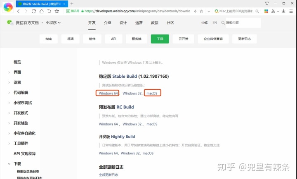Click the search magnifier in browser toolbar
The image size is (297, 179).
(x=257, y=11)
